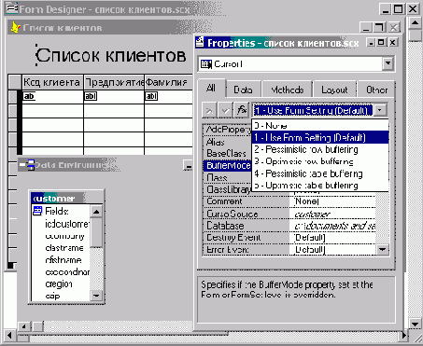The height and width of the screenshot is (346, 423).
Task: Minimize the Properties window
Action: [371, 42]
